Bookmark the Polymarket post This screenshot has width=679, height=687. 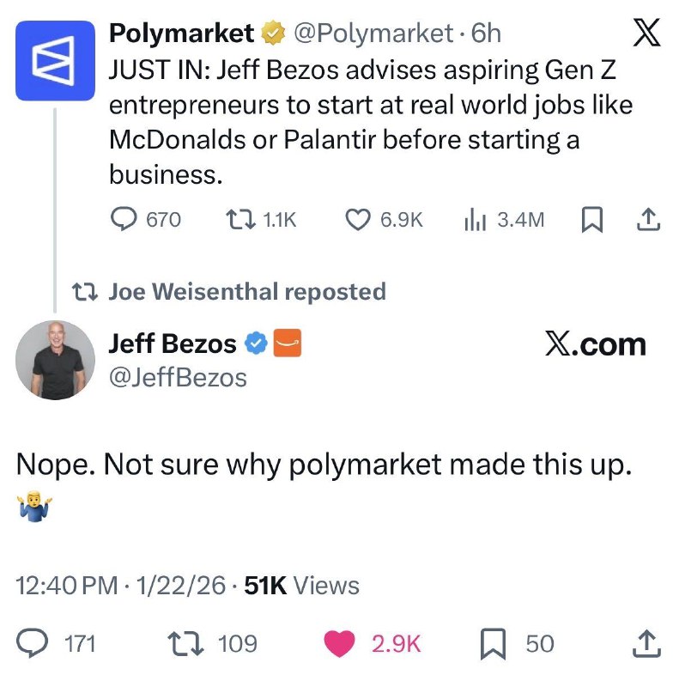(x=591, y=220)
